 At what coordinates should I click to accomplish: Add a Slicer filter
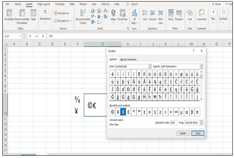click(x=171, y=15)
